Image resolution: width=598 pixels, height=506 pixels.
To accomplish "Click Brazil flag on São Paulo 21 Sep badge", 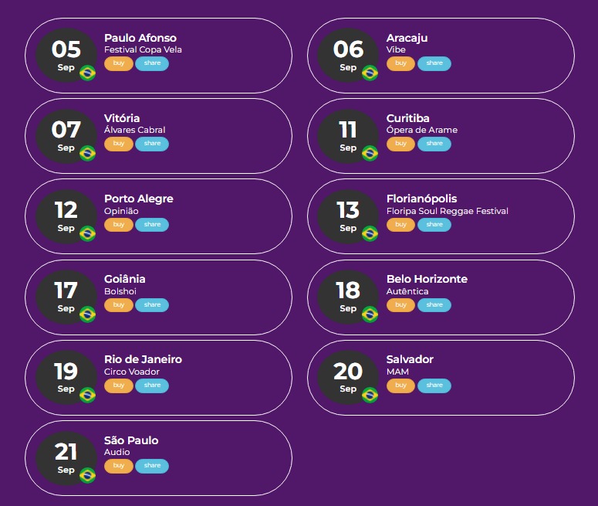I will coord(87,475).
